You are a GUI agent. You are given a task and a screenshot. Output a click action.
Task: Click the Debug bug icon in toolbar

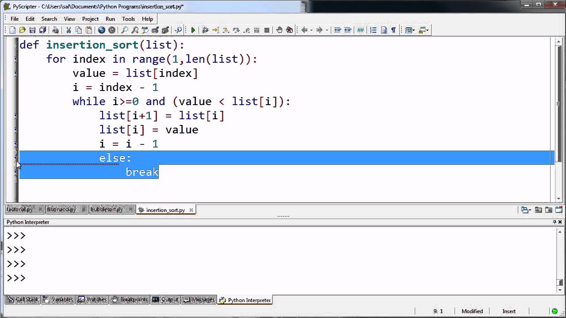tap(205, 30)
